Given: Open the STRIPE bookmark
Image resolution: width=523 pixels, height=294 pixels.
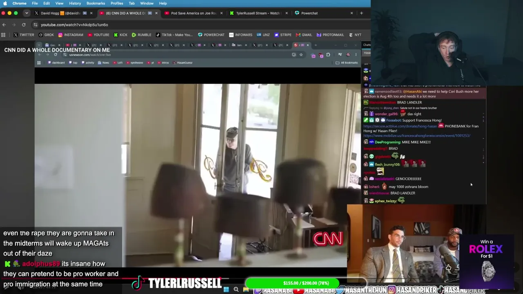Looking at the screenshot, I should click(283, 35).
